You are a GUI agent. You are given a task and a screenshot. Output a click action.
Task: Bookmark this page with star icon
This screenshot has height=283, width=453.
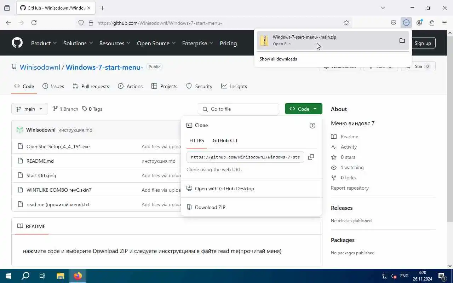(346, 23)
